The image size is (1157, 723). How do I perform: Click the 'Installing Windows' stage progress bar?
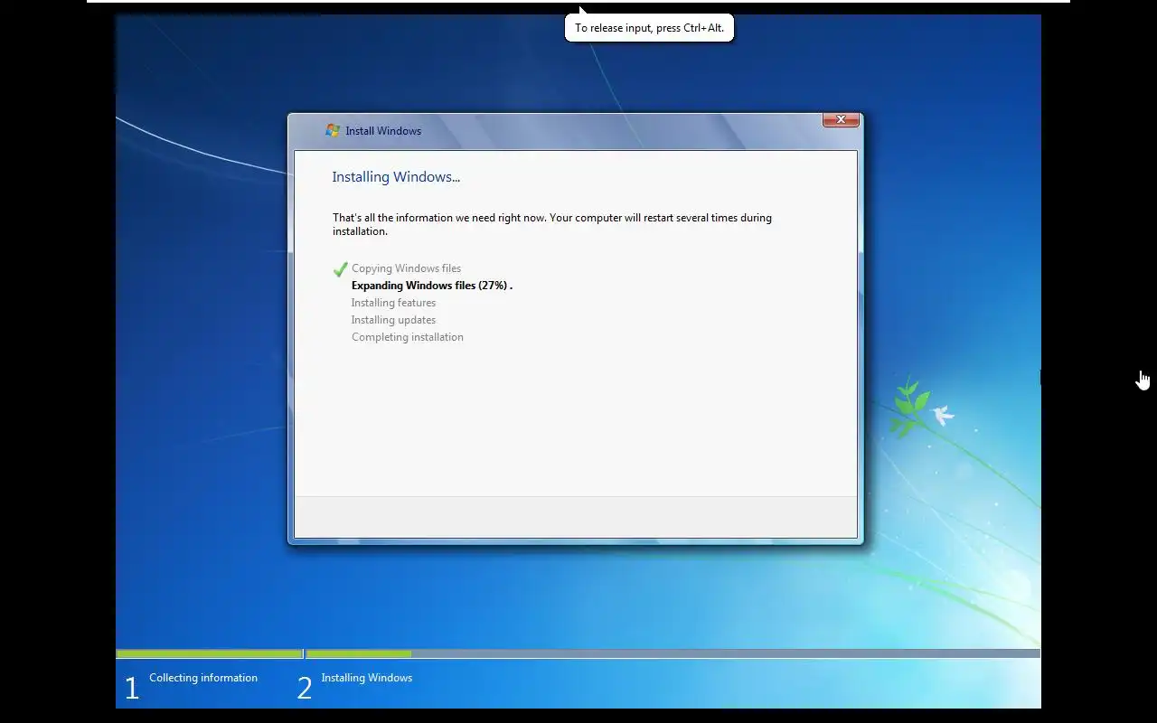tap(673, 653)
